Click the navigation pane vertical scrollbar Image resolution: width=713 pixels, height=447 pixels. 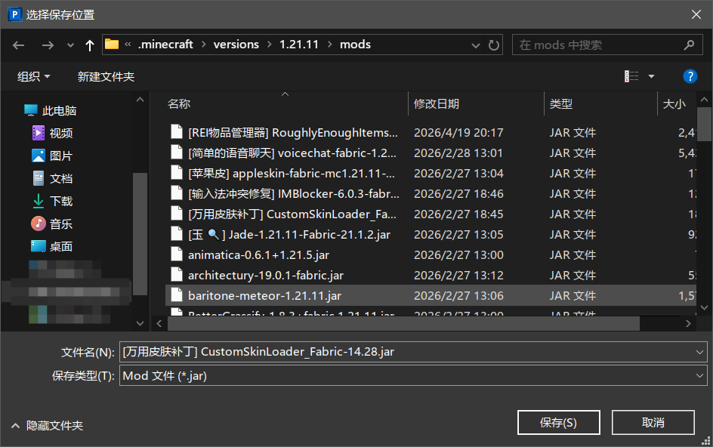click(140, 234)
